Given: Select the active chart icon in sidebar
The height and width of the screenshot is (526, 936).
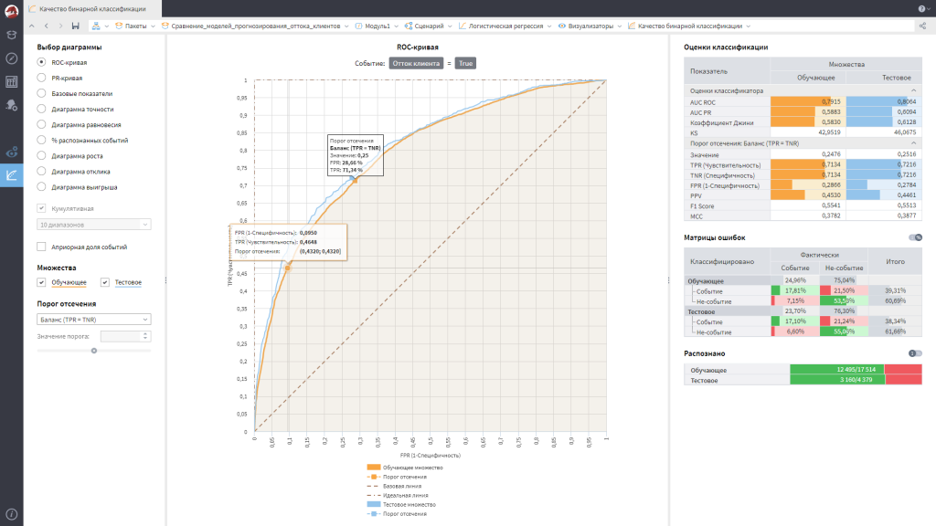Looking at the screenshot, I should coord(12,175).
